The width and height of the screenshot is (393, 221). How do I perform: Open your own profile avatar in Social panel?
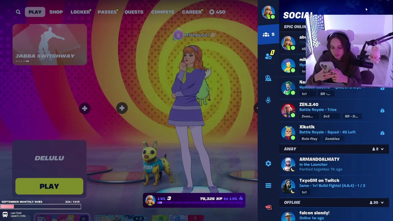(268, 12)
